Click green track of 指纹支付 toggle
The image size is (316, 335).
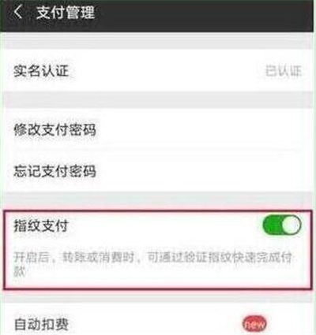pyautogui.click(x=273, y=225)
